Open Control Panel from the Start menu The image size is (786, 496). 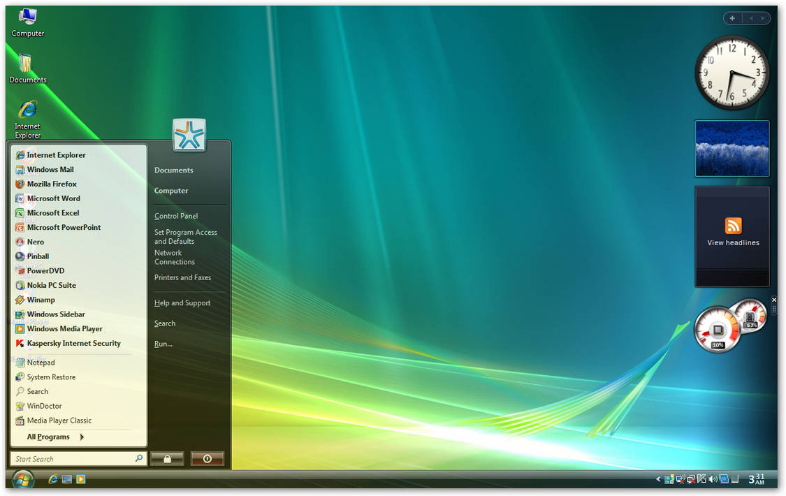[x=176, y=215]
